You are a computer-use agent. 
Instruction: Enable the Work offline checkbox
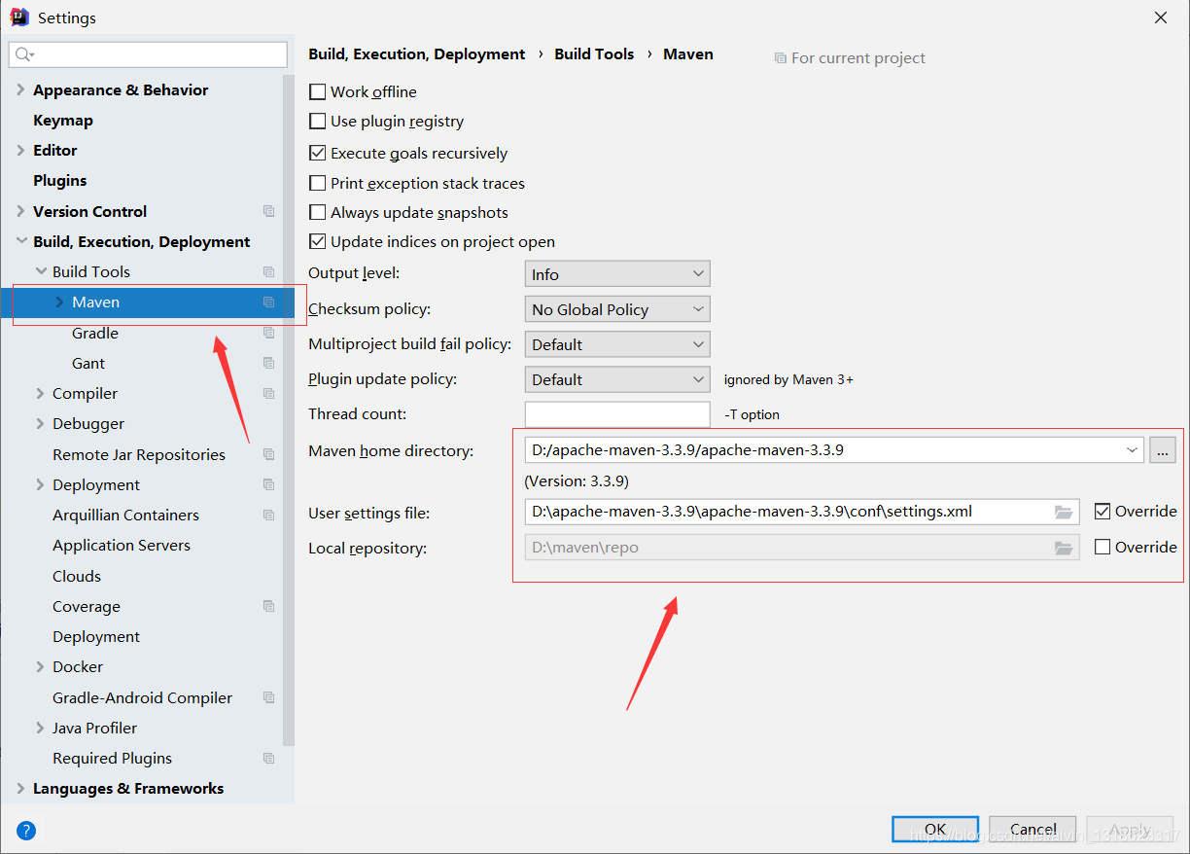point(317,91)
